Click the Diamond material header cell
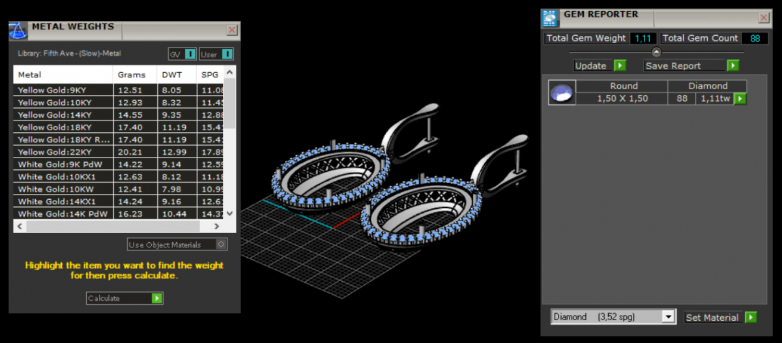 [x=708, y=86]
